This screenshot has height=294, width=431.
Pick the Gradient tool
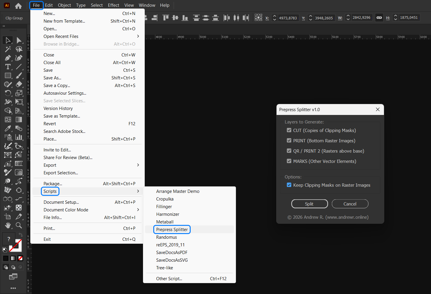(19, 120)
